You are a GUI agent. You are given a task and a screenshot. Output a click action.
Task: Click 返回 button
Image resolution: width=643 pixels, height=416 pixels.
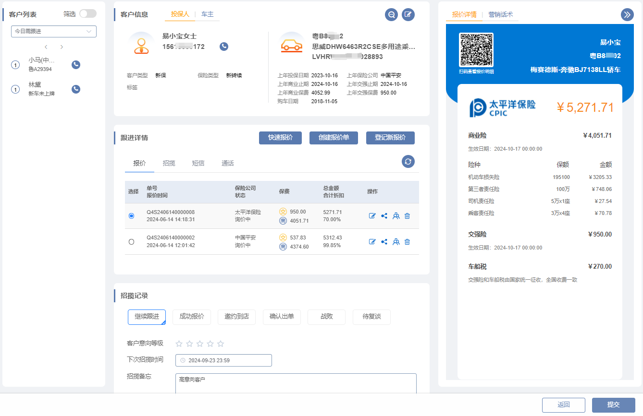tap(564, 405)
